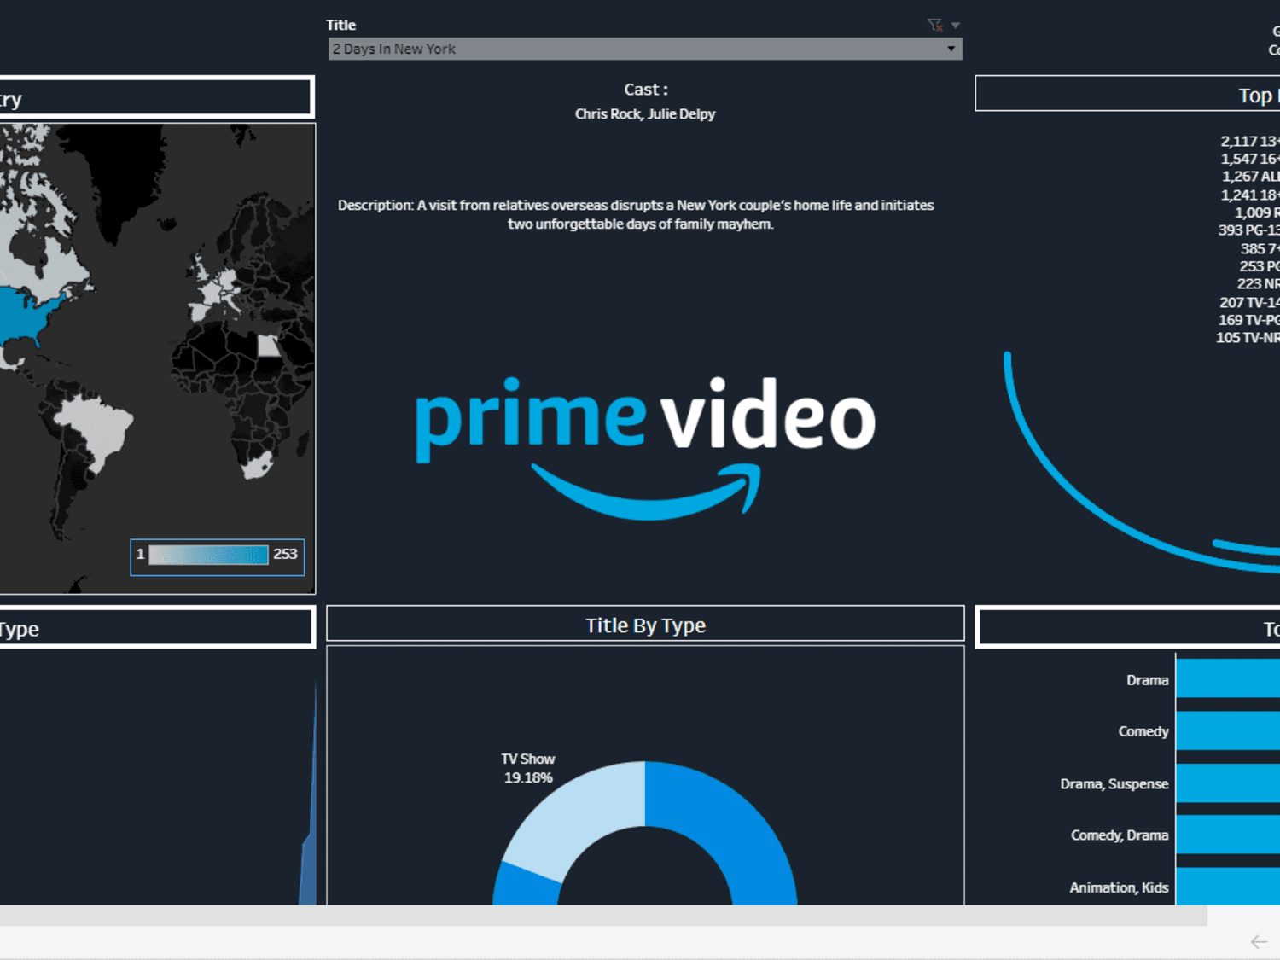Select Brazil on the world map
This screenshot has width=1280, height=960.
pyautogui.click(x=98, y=427)
